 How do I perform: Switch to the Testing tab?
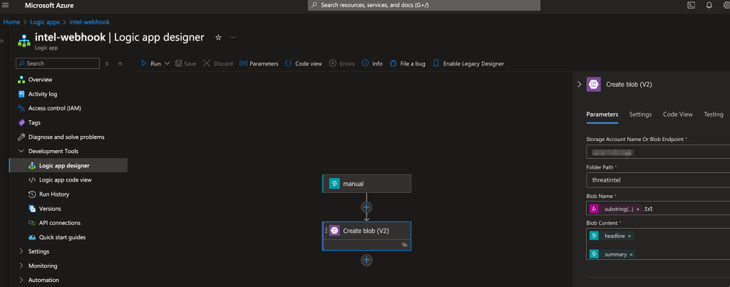pyautogui.click(x=713, y=114)
